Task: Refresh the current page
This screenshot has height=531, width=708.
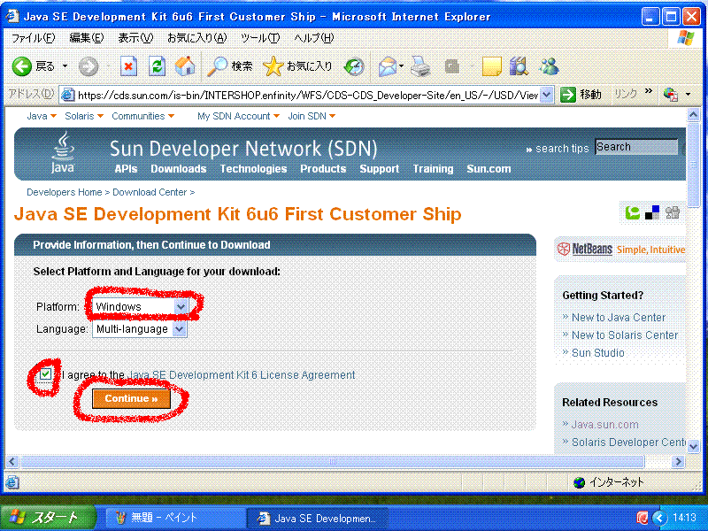Action: pyautogui.click(x=157, y=66)
